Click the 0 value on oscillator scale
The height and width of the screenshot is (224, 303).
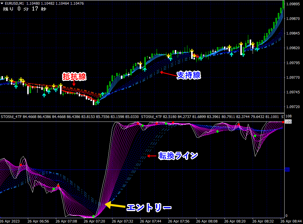point(286,216)
